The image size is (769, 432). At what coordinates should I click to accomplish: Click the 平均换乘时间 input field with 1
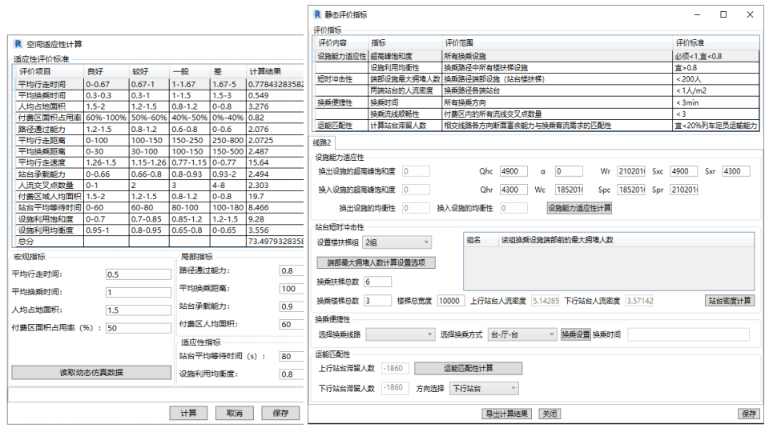[x=139, y=293]
